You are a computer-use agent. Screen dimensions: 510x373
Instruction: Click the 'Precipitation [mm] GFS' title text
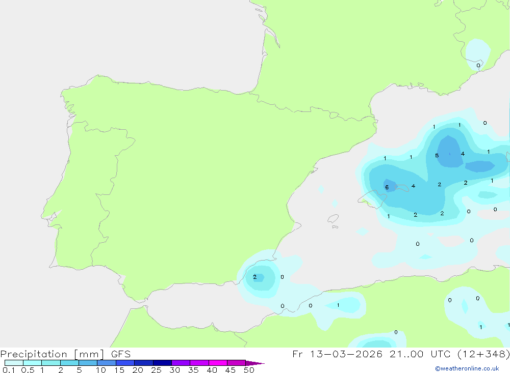pos(65,354)
